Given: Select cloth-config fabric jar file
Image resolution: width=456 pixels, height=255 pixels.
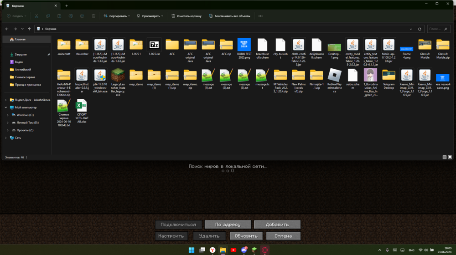Looking at the screenshot, I should click(298, 52).
